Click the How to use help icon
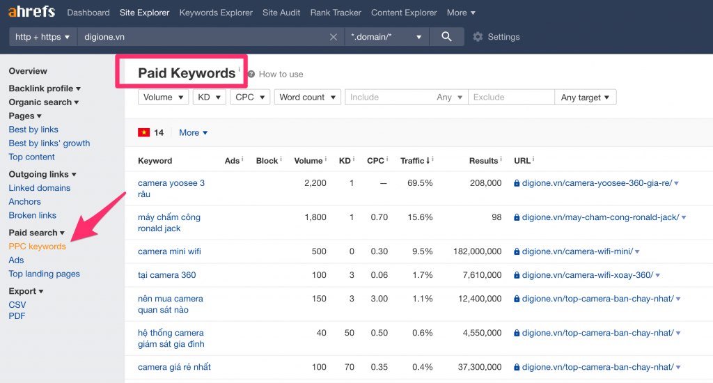Viewport: 713px width, 383px height. coord(251,74)
